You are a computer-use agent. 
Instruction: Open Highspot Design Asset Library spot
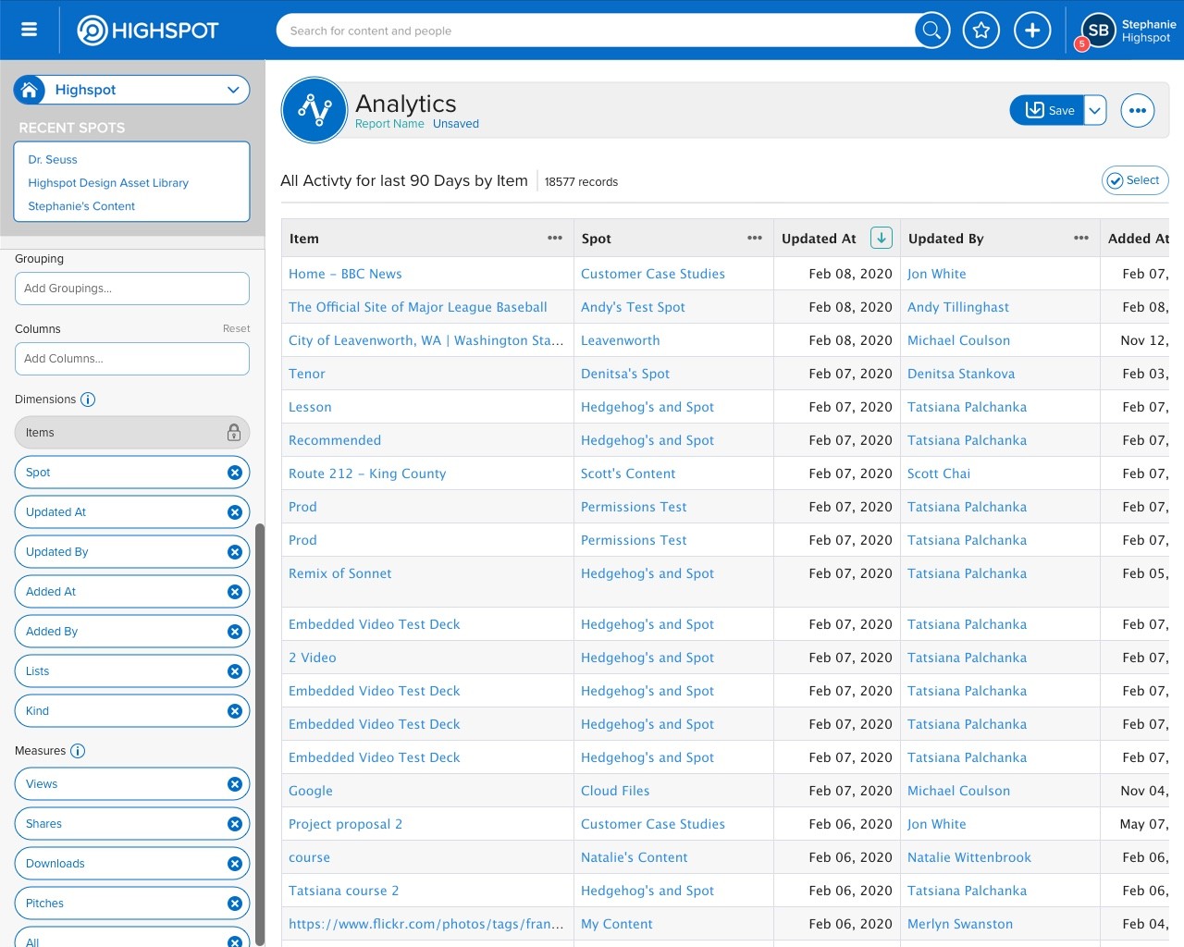click(108, 183)
